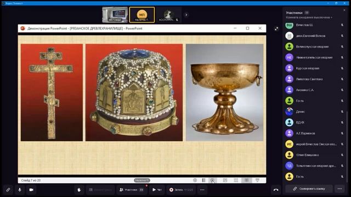
Task: Raise hand using the hand icon
Action: (79, 190)
